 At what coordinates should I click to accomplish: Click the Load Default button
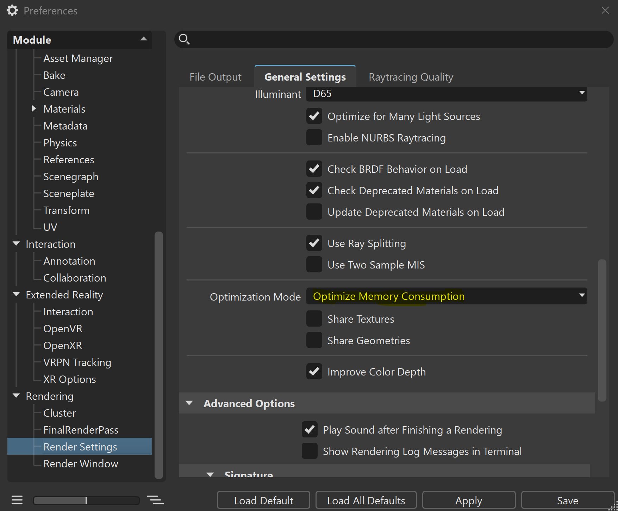click(x=263, y=500)
